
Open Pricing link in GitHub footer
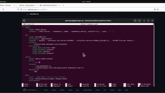[97, 90]
